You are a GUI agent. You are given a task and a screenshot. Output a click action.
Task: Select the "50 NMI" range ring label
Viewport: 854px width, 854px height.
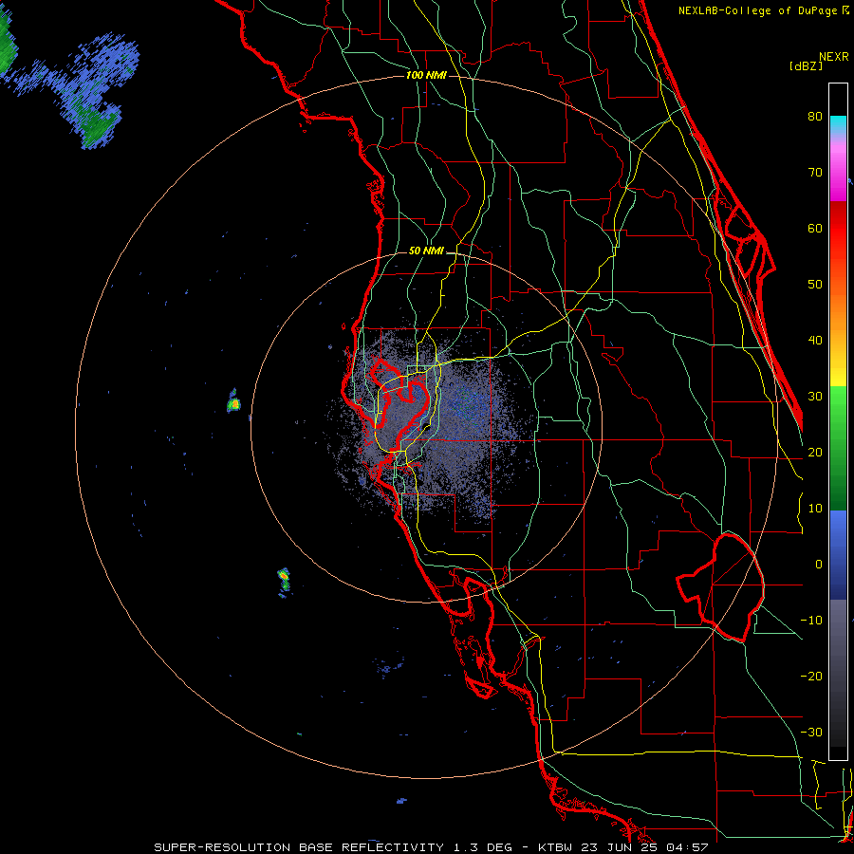coord(426,251)
